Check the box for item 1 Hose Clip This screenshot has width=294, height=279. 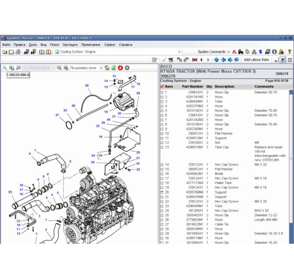pos(162,92)
